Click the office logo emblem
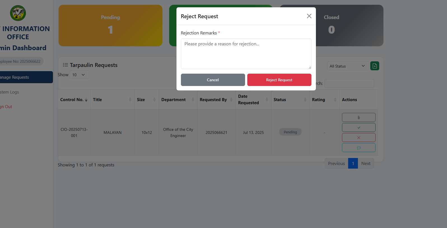This screenshot has height=228, width=447. [x=18, y=13]
